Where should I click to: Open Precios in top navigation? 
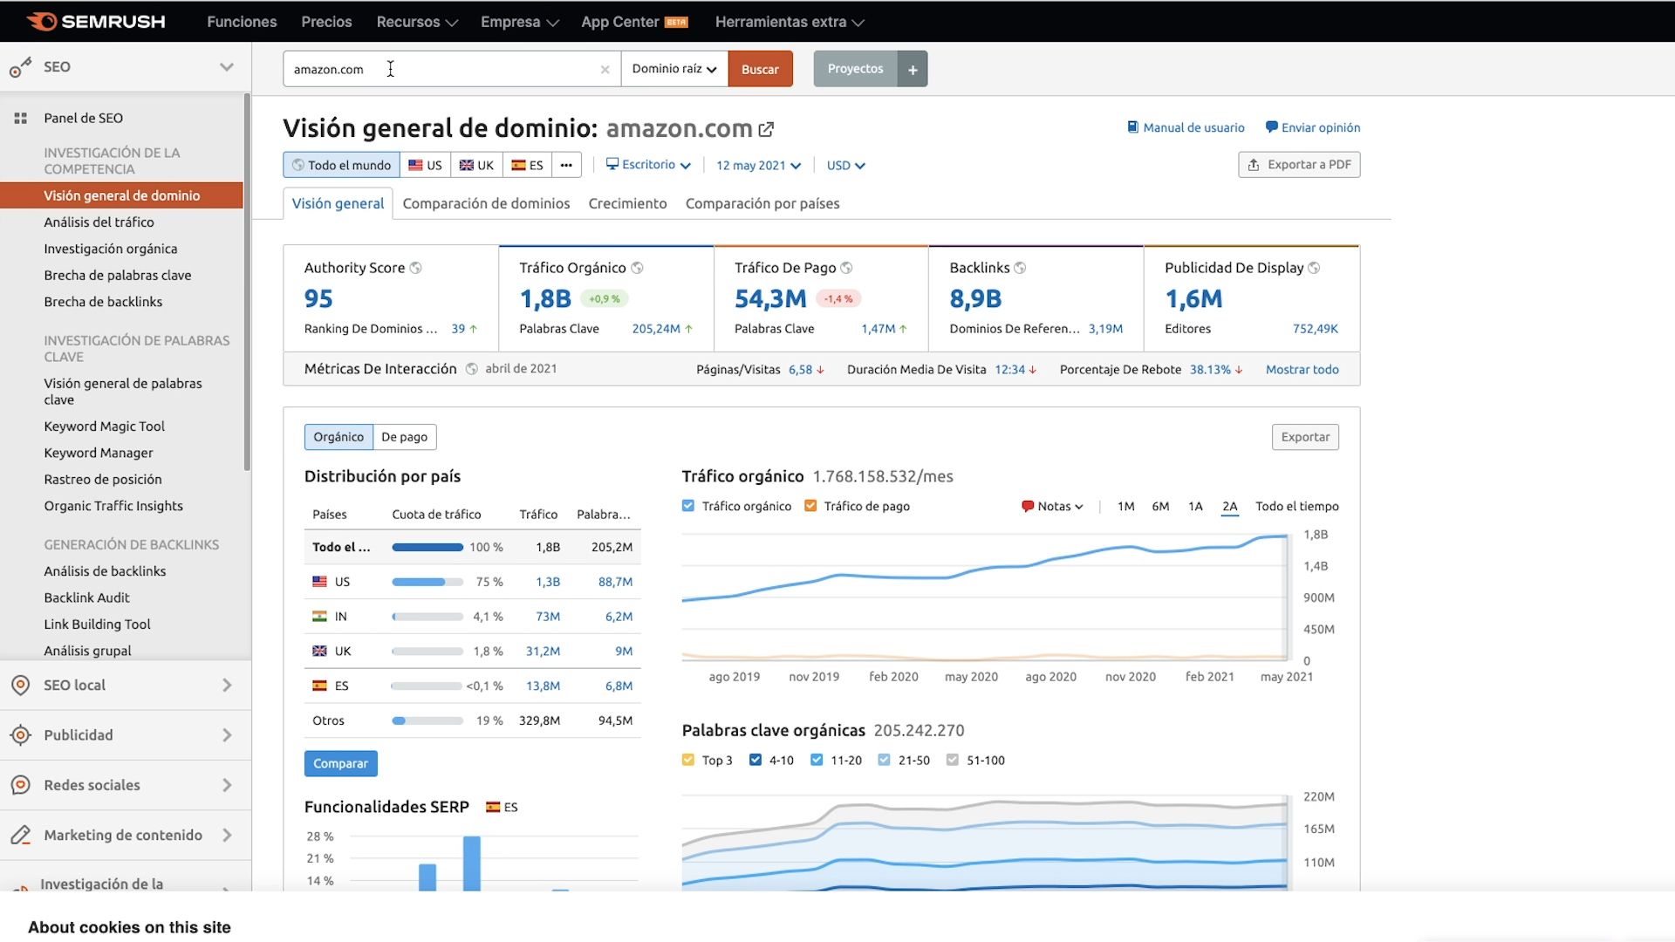[326, 22]
